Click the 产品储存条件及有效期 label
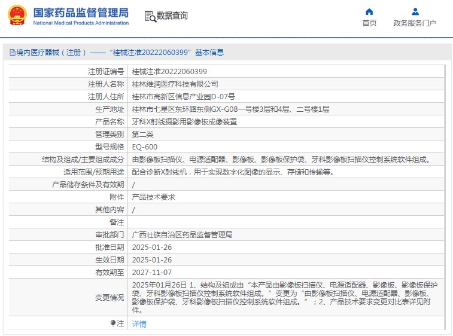This screenshot has height=336, width=453. click(x=88, y=185)
